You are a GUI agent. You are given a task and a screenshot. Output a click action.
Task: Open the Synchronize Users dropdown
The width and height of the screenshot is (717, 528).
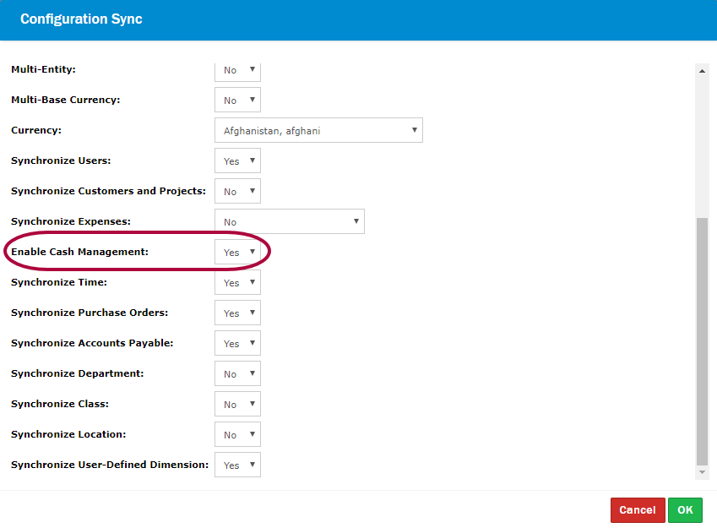[x=237, y=161]
